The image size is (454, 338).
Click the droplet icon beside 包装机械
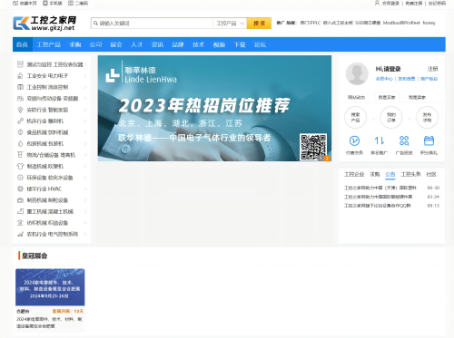(20, 143)
